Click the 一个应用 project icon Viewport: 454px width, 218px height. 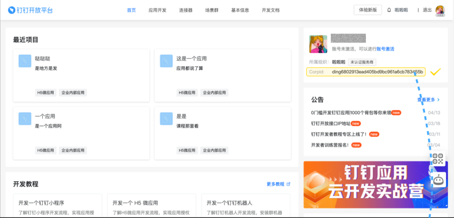pyautogui.click(x=25, y=119)
